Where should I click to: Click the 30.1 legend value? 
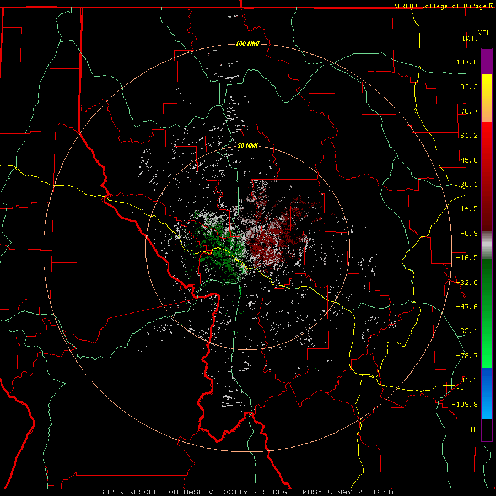(x=469, y=185)
